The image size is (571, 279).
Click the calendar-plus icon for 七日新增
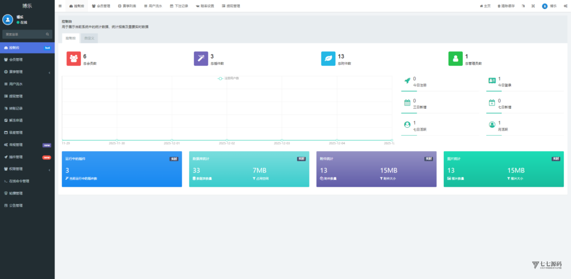pos(492,103)
